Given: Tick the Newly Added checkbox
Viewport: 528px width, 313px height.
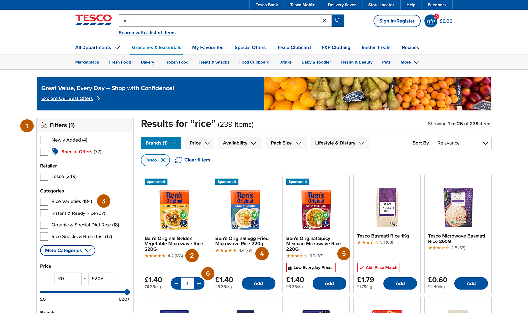Looking at the screenshot, I should [x=44, y=140].
